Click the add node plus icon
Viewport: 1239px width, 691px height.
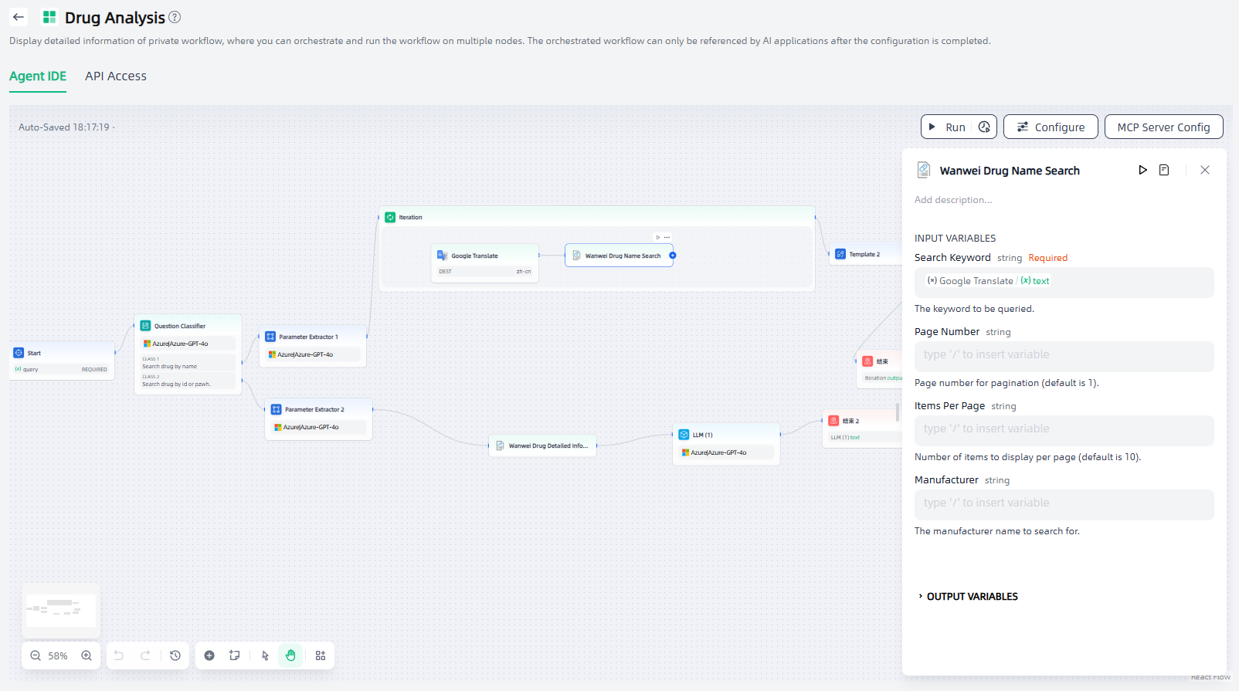click(209, 655)
